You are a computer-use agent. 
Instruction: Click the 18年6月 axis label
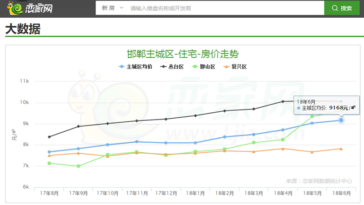(341, 193)
